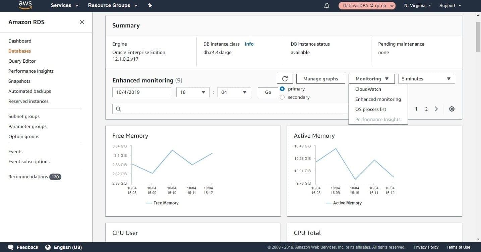Image resolution: width=481 pixels, height=252 pixels.
Task: Open Option groups in the sidebar
Action: point(24,136)
